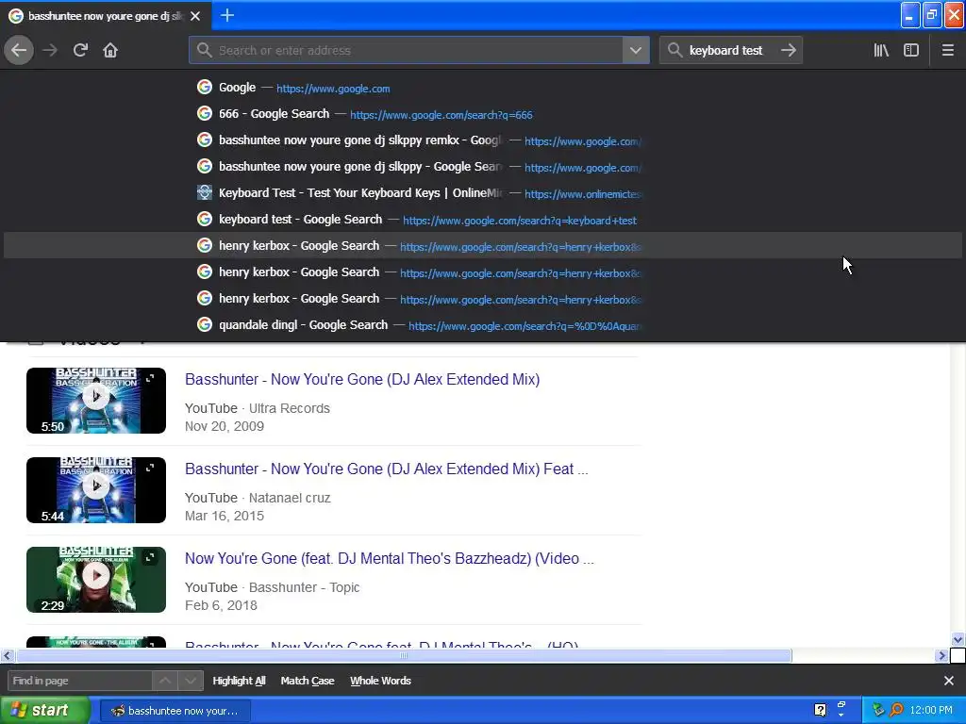
Task: Toggle Match Case in find bar
Action: 308,681
